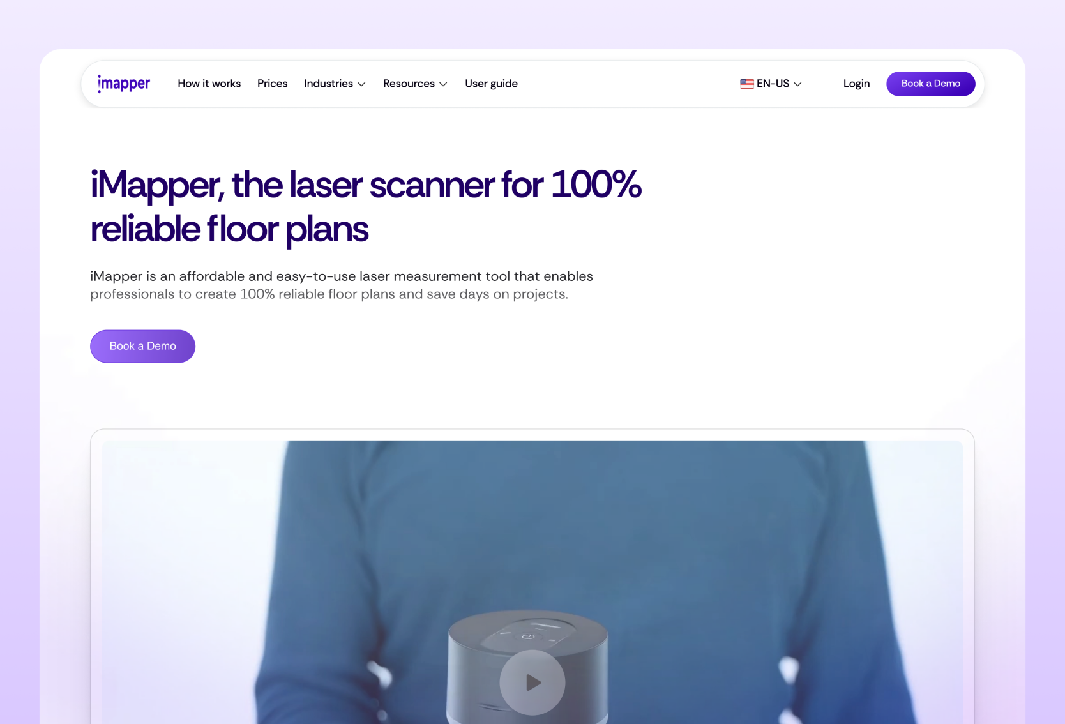Open the EN-US language dropdown
Image resolution: width=1065 pixels, height=724 pixels.
771,84
